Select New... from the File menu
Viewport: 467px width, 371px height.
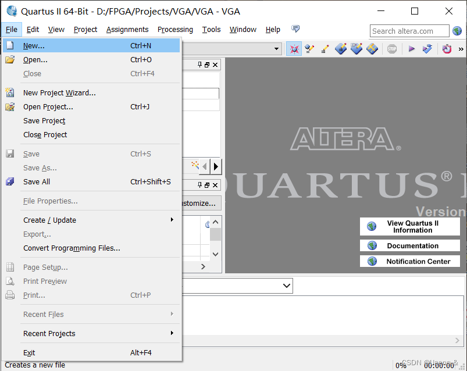pos(91,45)
